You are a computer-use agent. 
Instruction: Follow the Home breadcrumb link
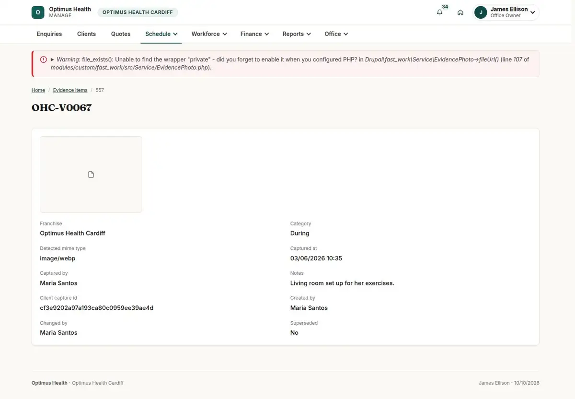pos(38,90)
